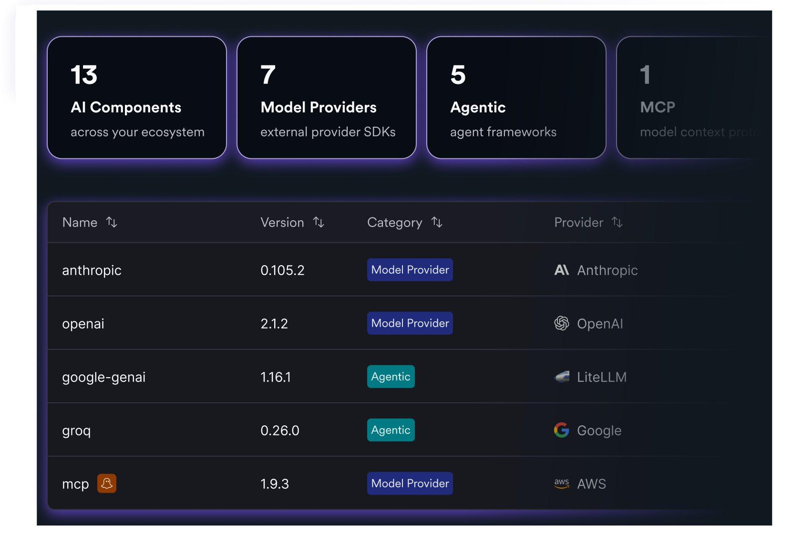Click version 0.26.0
803x536 pixels.
click(x=280, y=431)
